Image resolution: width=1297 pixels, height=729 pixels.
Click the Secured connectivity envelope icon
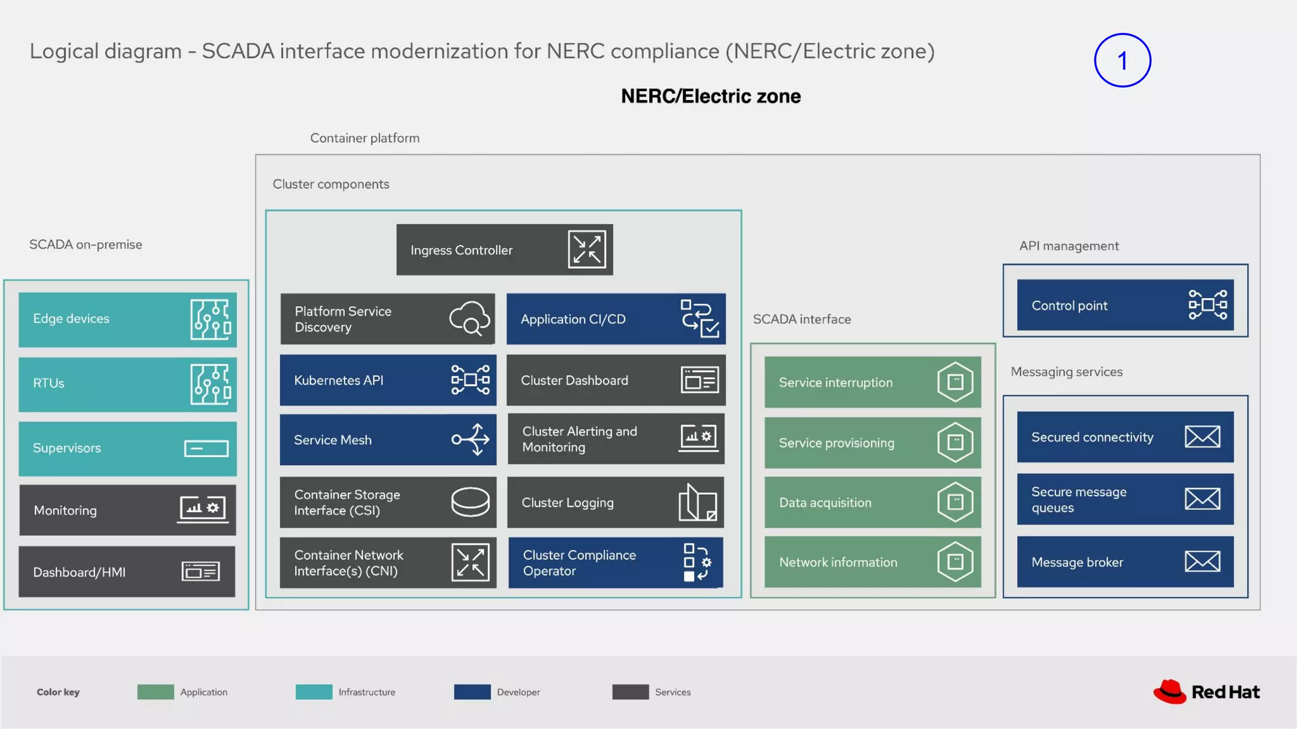click(1202, 437)
